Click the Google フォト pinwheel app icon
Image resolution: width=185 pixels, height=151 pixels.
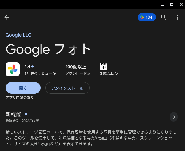click(13, 69)
